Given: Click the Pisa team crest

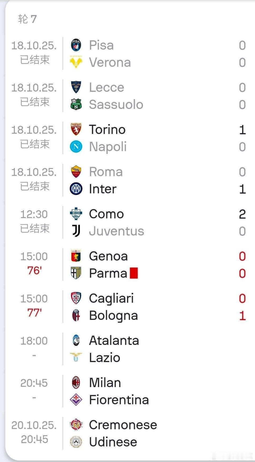Looking at the screenshot, I should pos(76,45).
